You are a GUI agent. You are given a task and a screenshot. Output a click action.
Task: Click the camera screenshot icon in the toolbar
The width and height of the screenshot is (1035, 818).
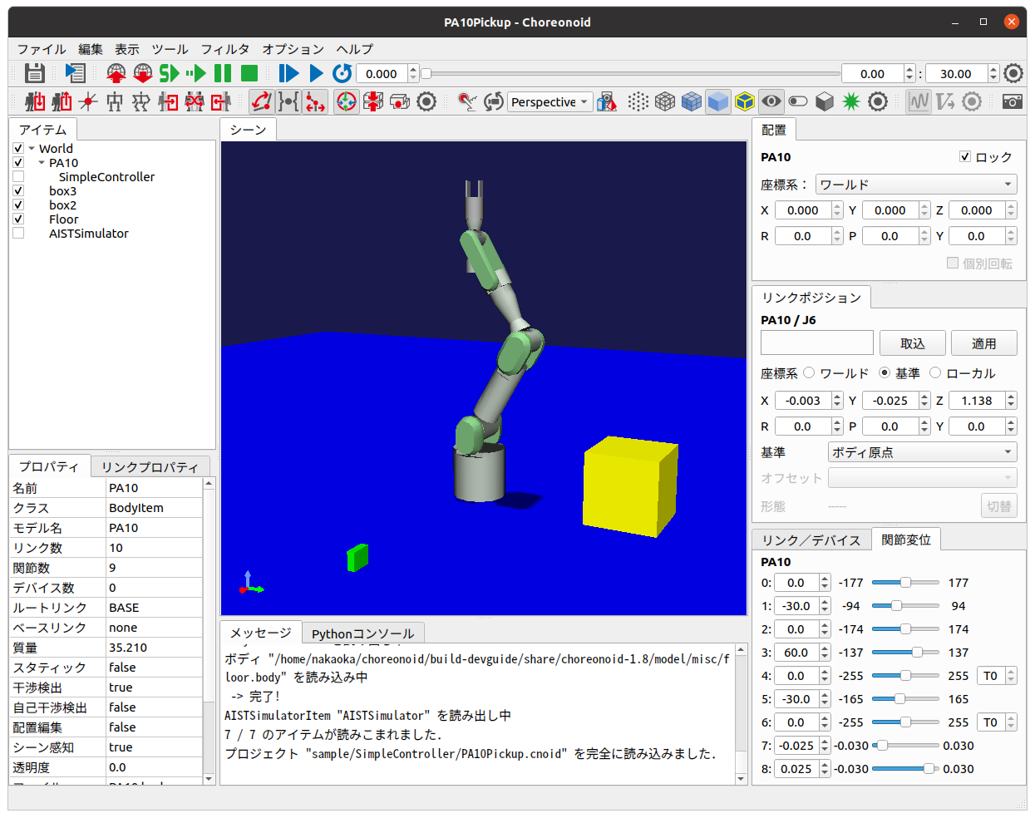1012,101
